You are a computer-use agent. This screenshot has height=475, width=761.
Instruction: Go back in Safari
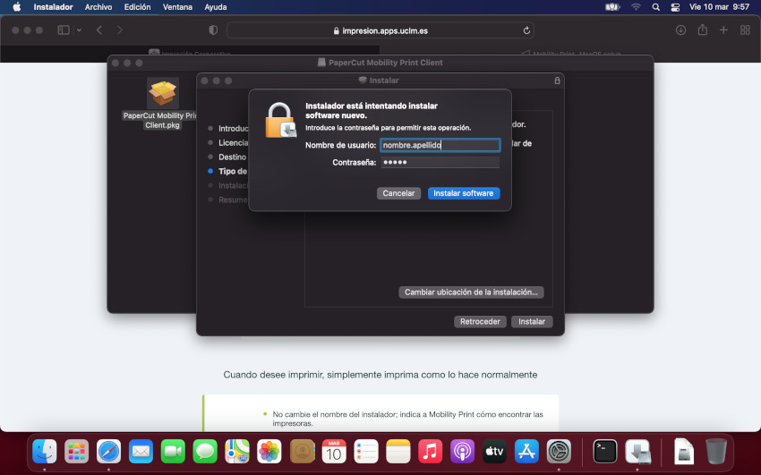(x=99, y=30)
